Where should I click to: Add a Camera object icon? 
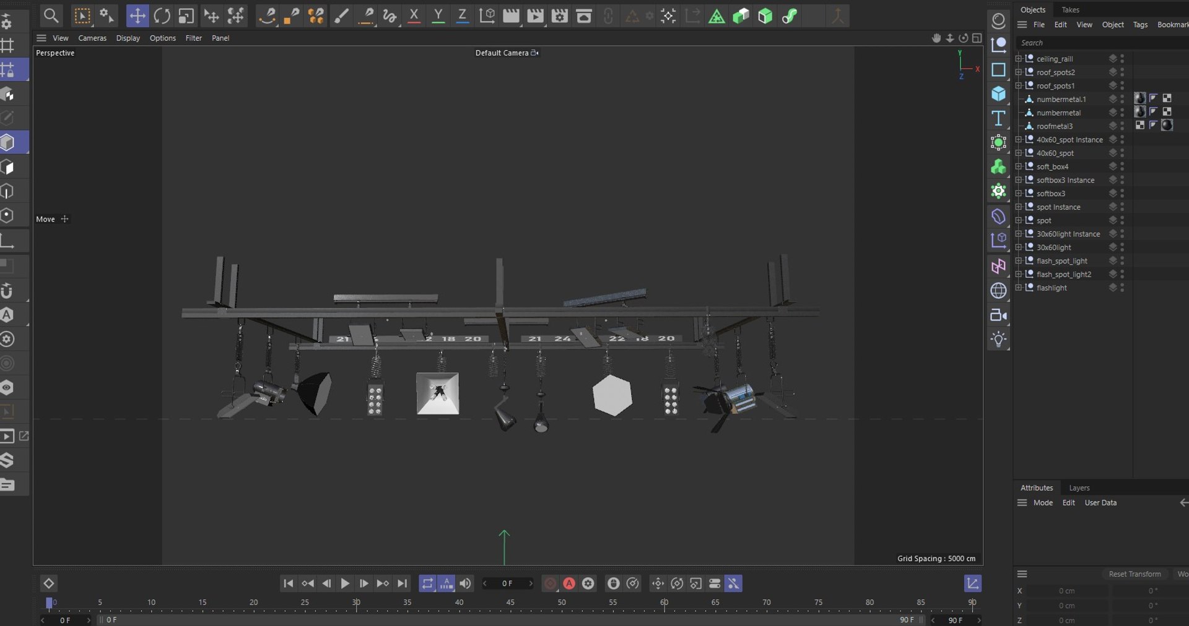coord(998,315)
